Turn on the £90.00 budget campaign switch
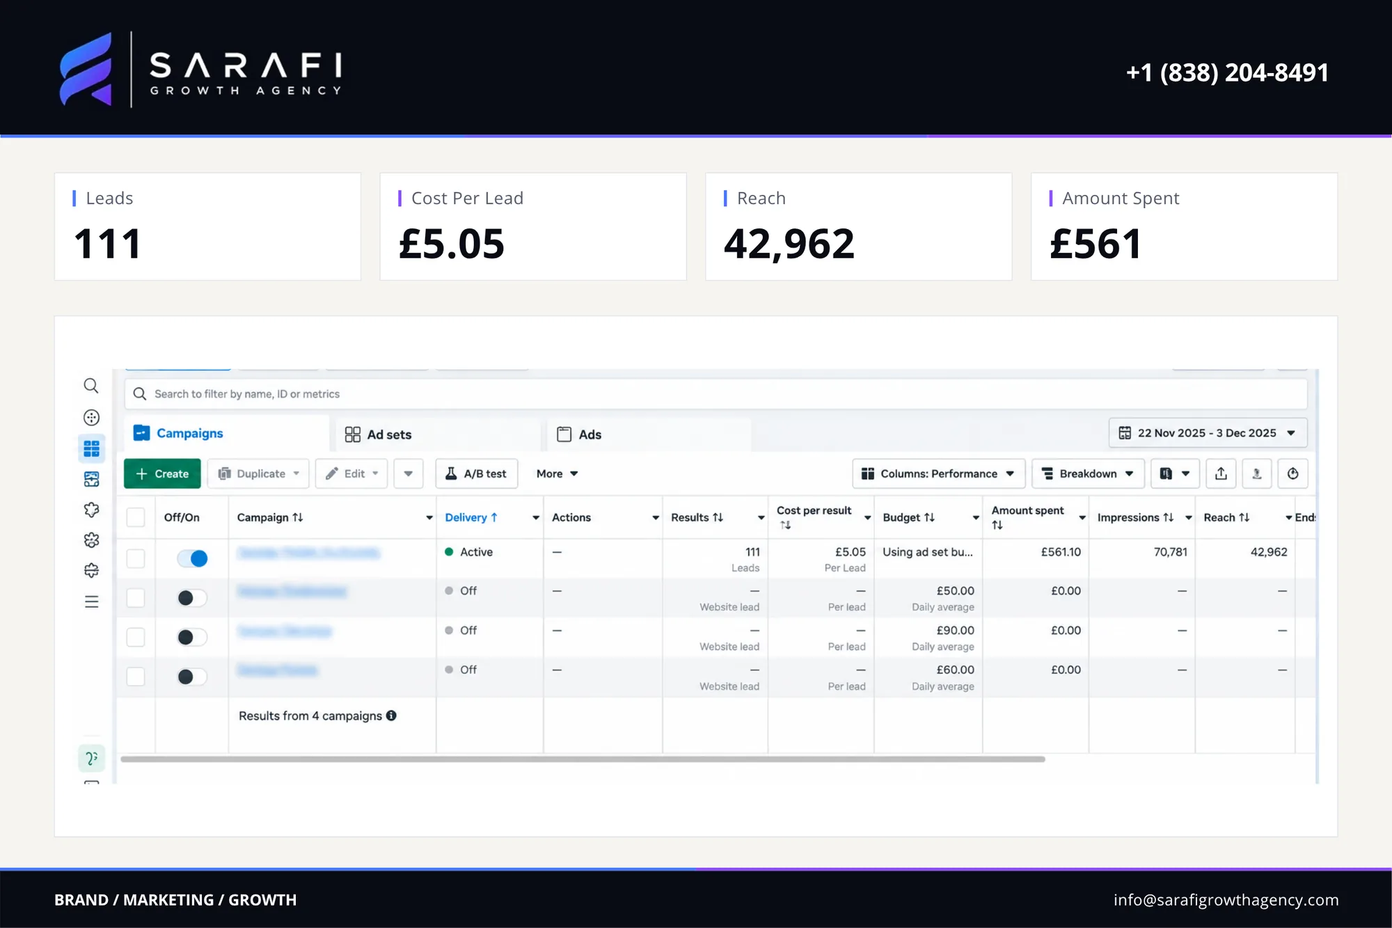The height and width of the screenshot is (928, 1392). click(192, 637)
